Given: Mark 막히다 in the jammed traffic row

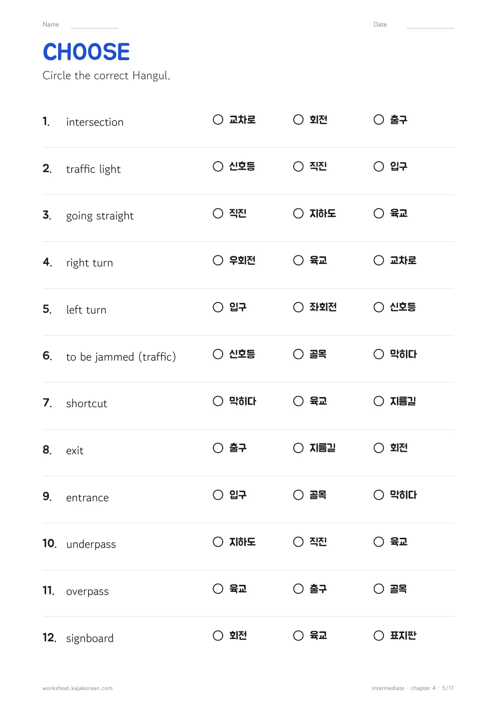Looking at the screenshot, I should point(379,354).
